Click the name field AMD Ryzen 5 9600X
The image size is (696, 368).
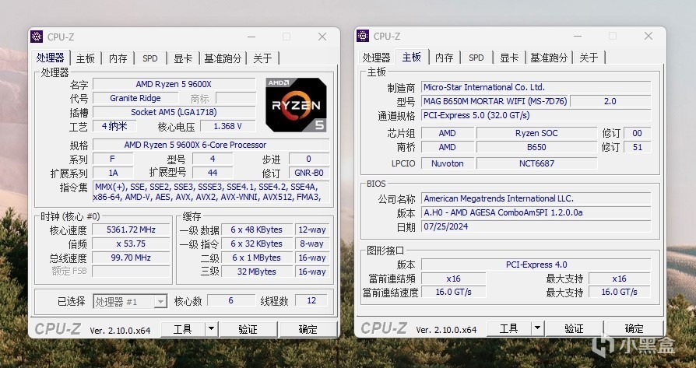click(x=174, y=84)
